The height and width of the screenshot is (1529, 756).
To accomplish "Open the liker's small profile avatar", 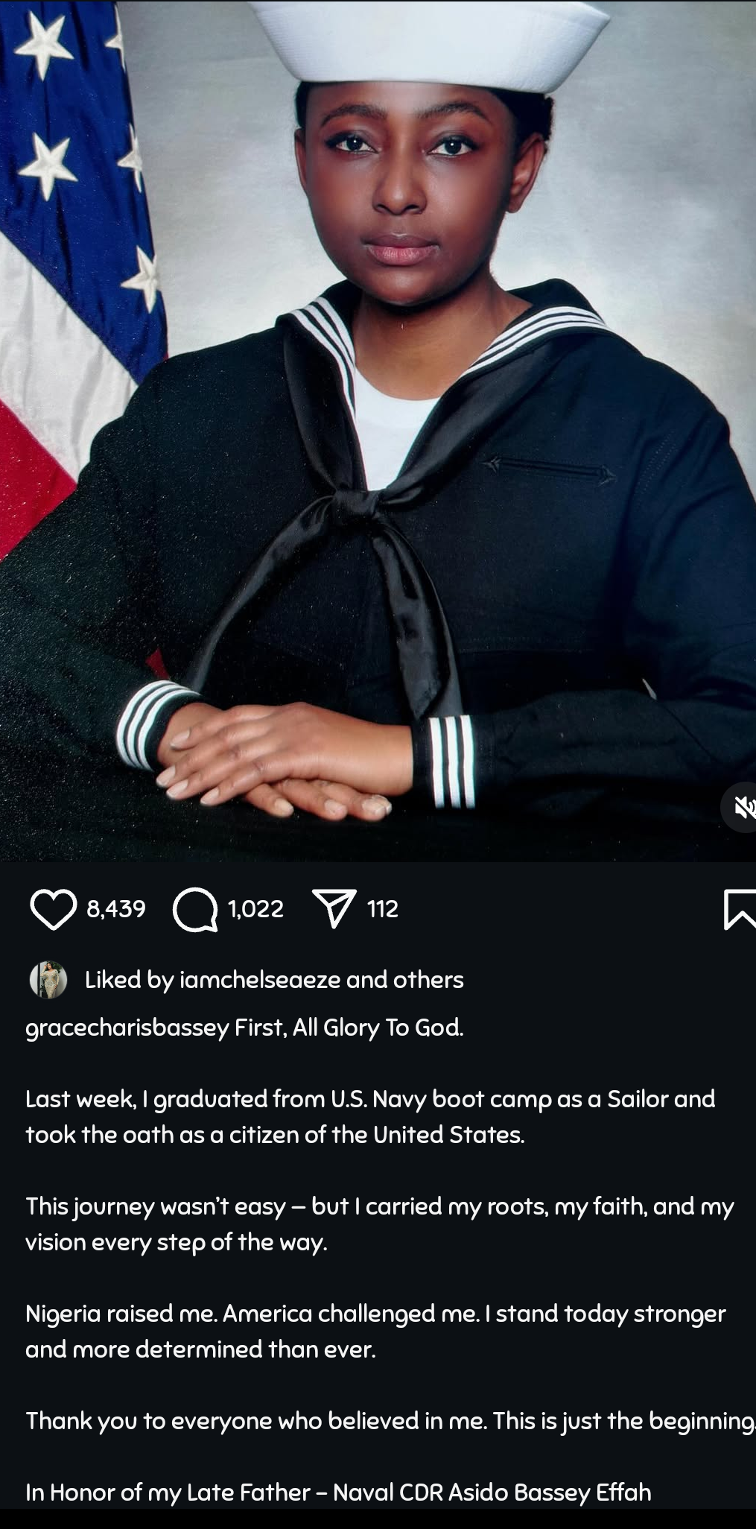I will 48,979.
